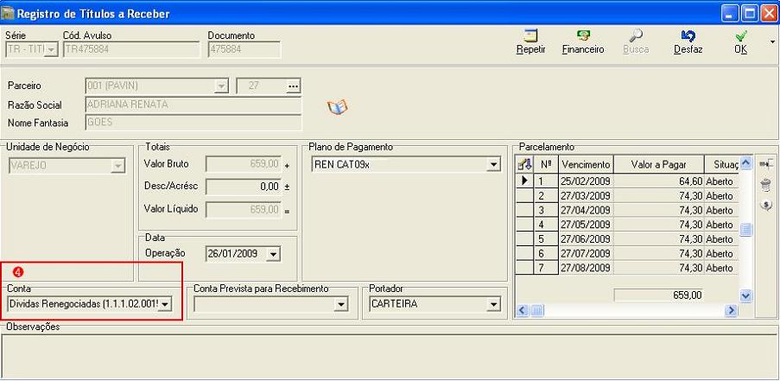780x381 pixels.
Task: Click scroll down arrow in Parcelamento grid
Action: [x=745, y=295]
